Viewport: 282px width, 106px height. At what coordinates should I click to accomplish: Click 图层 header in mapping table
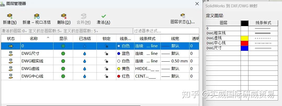coord(223,23)
